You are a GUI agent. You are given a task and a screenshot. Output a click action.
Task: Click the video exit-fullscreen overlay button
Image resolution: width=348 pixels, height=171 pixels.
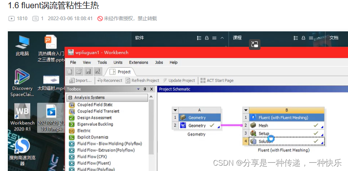pyautogui.click(x=255, y=45)
